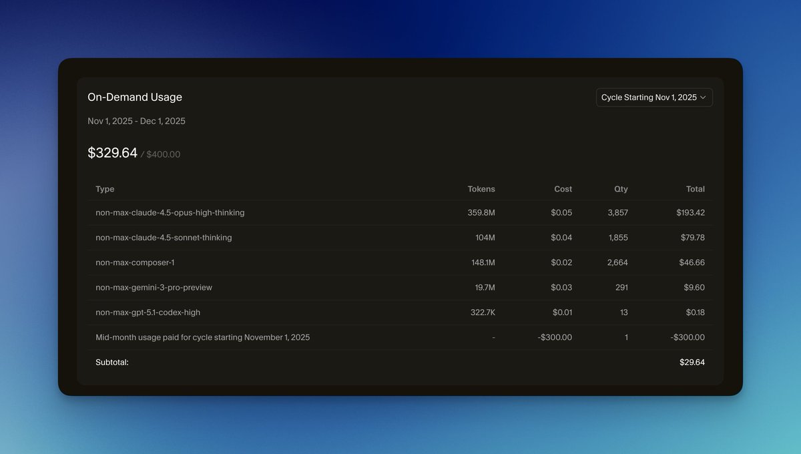This screenshot has width=801, height=454.
Task: Click the $329.64 usage amount
Action: [x=112, y=153]
